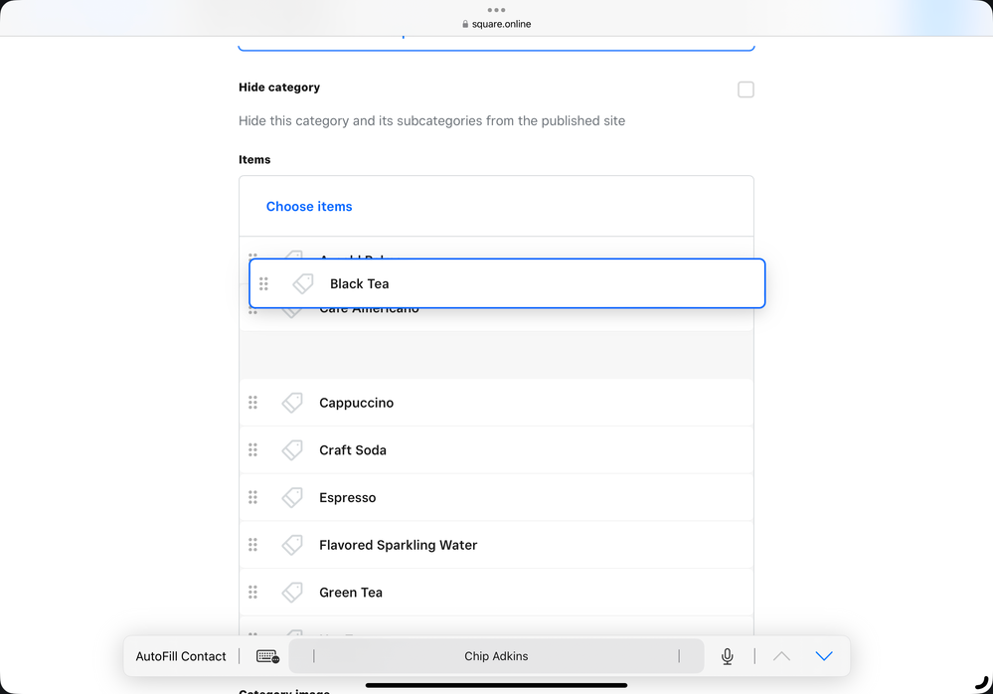Tap the AutoFill Contact button

click(x=181, y=656)
